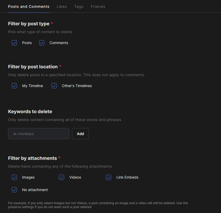Click the 'Link Embeds' label text
221x213 pixels.
[127, 177]
